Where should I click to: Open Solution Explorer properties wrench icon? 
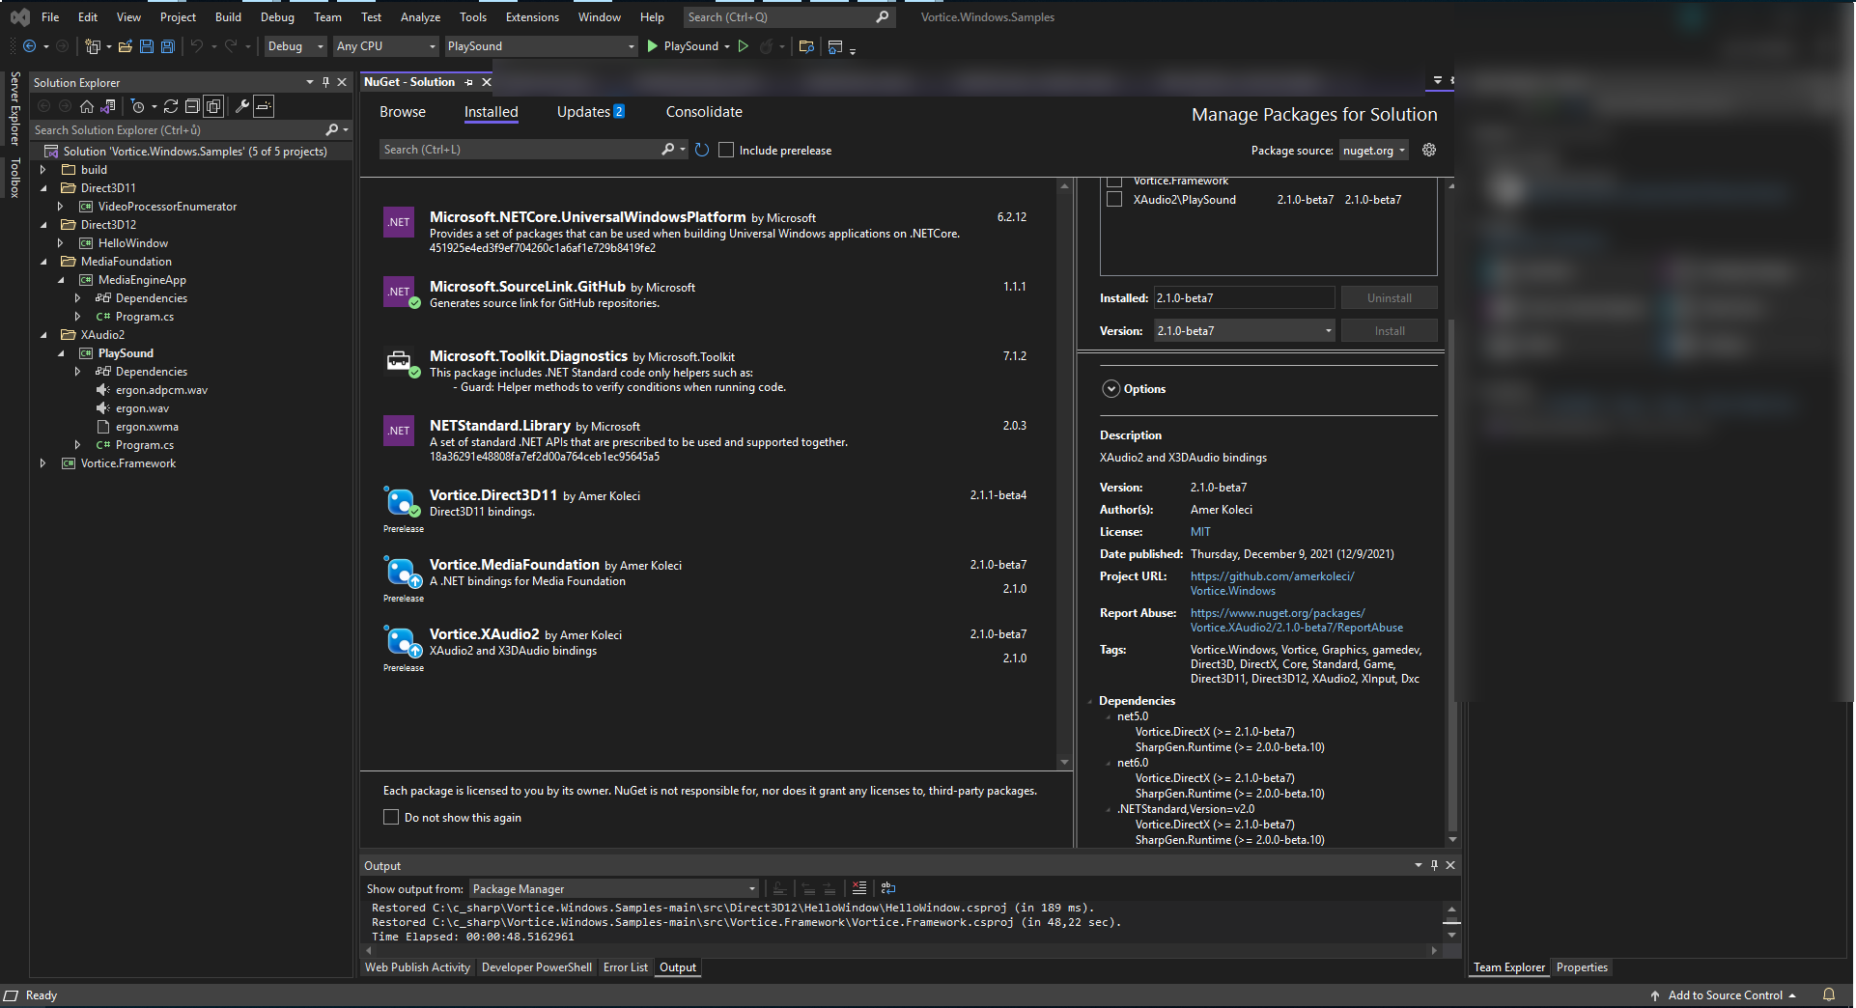click(242, 106)
